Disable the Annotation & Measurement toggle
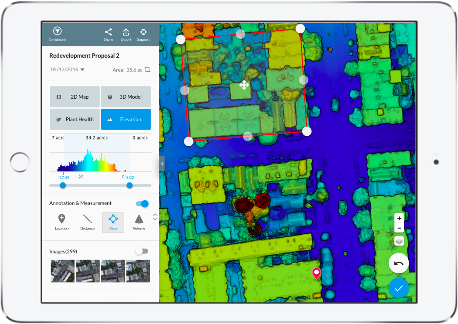 click(x=141, y=203)
